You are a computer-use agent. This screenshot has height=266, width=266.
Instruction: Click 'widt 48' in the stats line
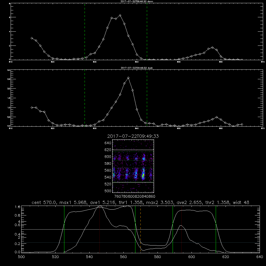pos(241,202)
